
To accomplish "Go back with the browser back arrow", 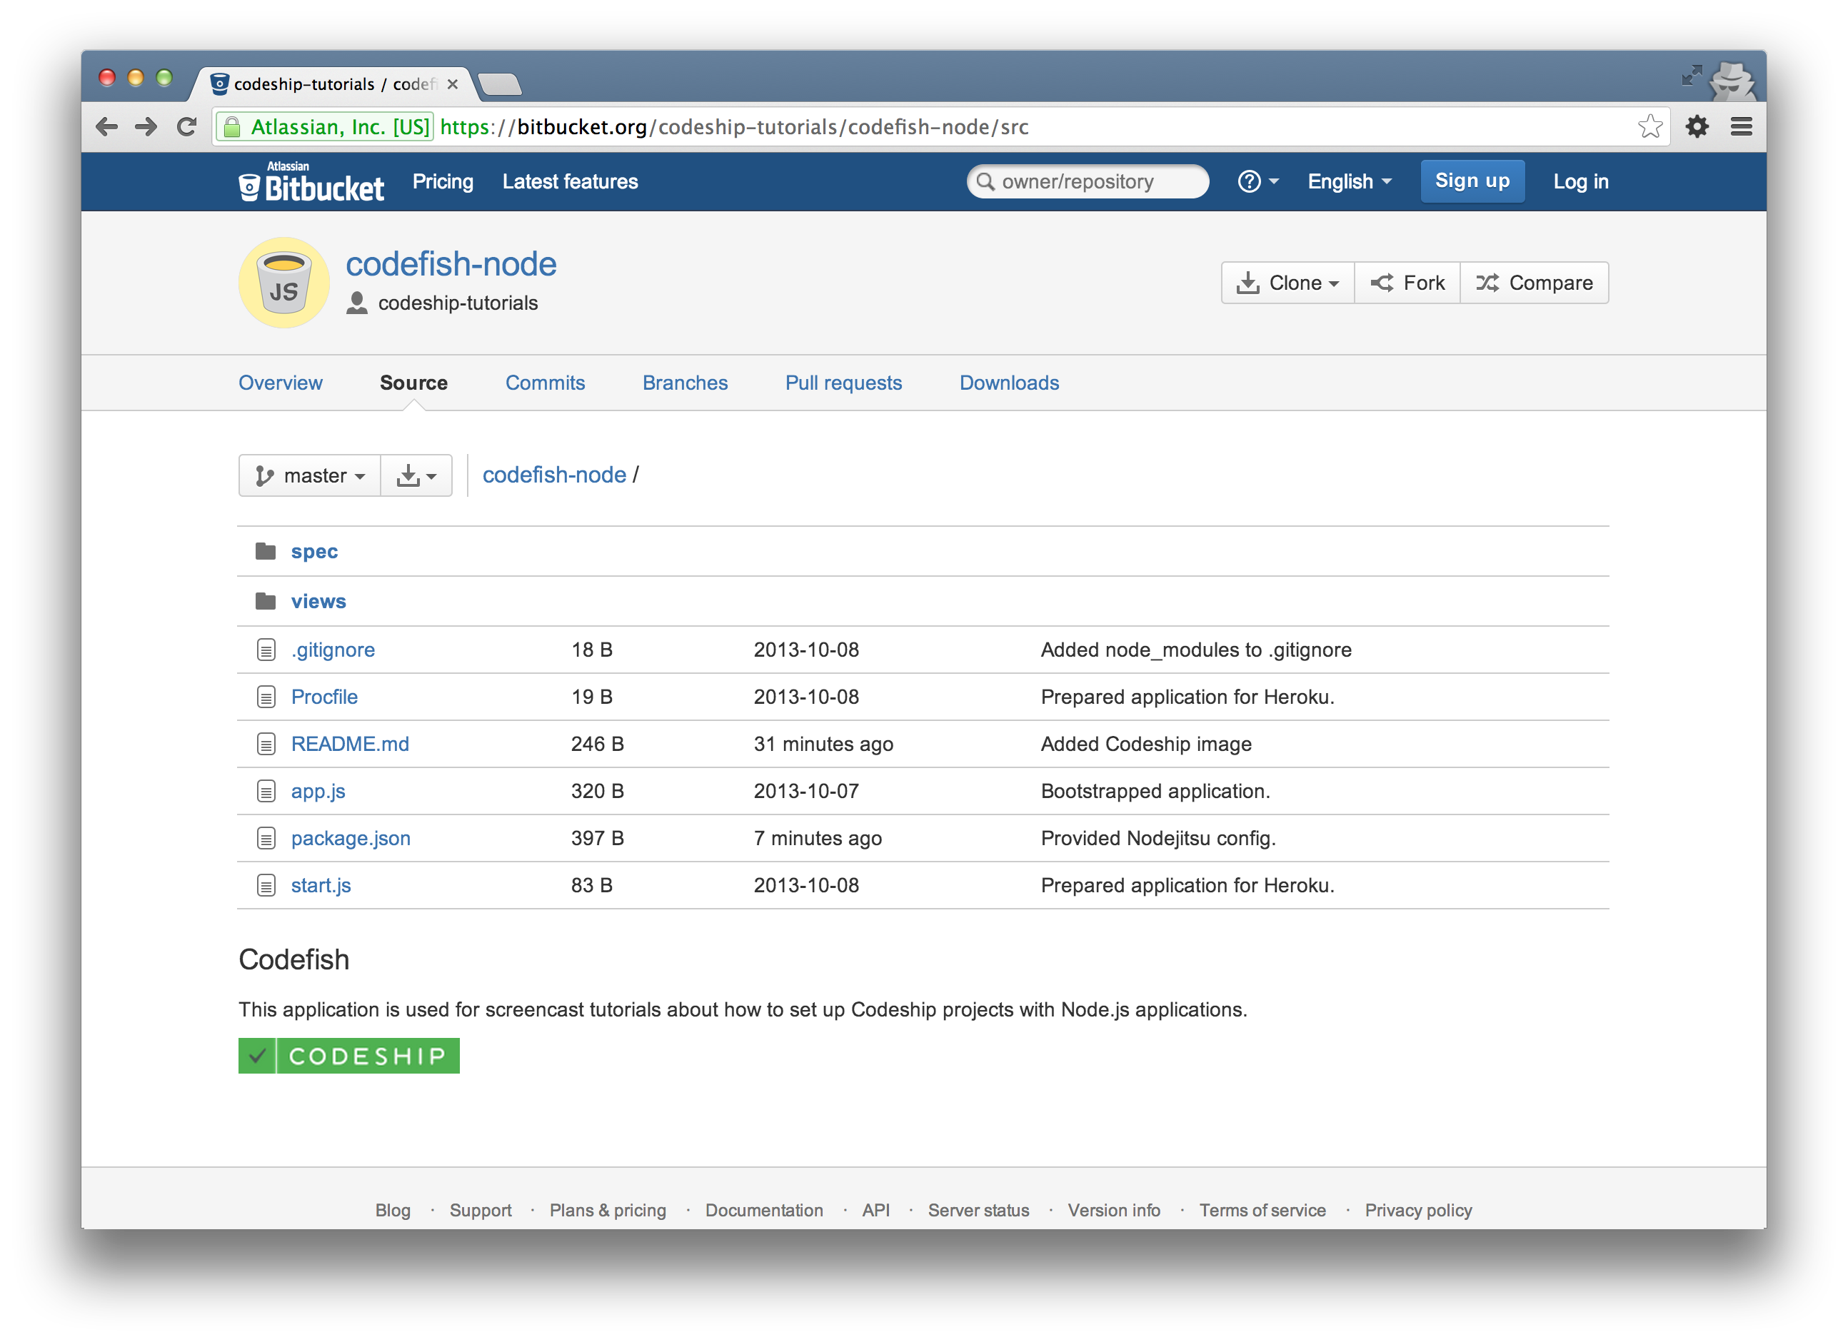I will 106,126.
